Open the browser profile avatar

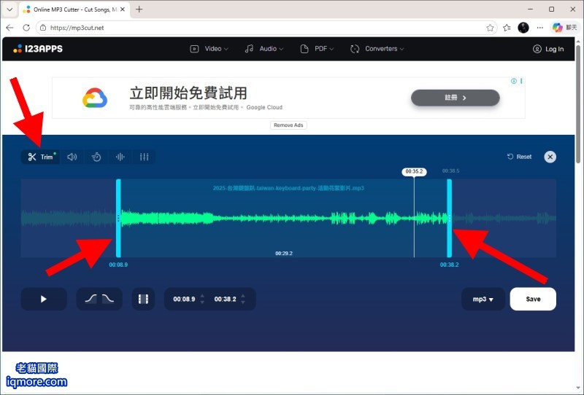click(523, 28)
